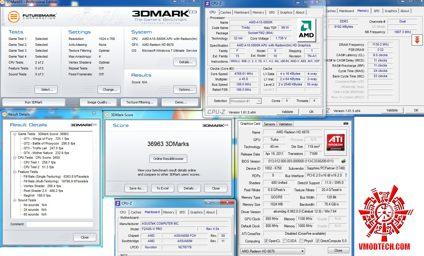Open About tab in CPU-Z processor window

coord(300,12)
